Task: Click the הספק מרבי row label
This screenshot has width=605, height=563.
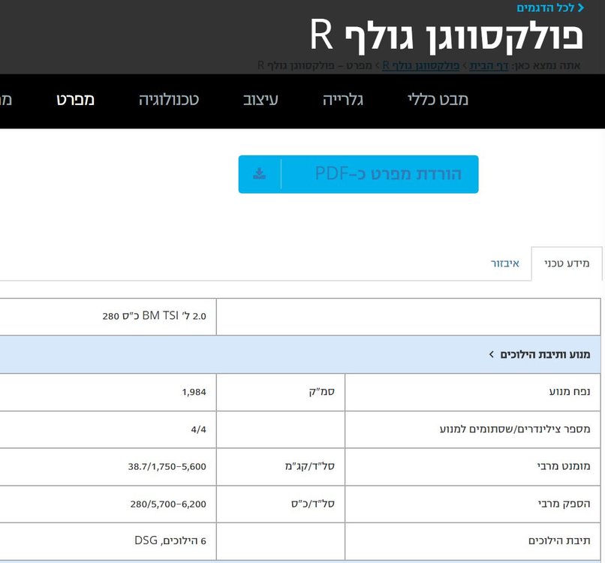Action: tap(564, 504)
